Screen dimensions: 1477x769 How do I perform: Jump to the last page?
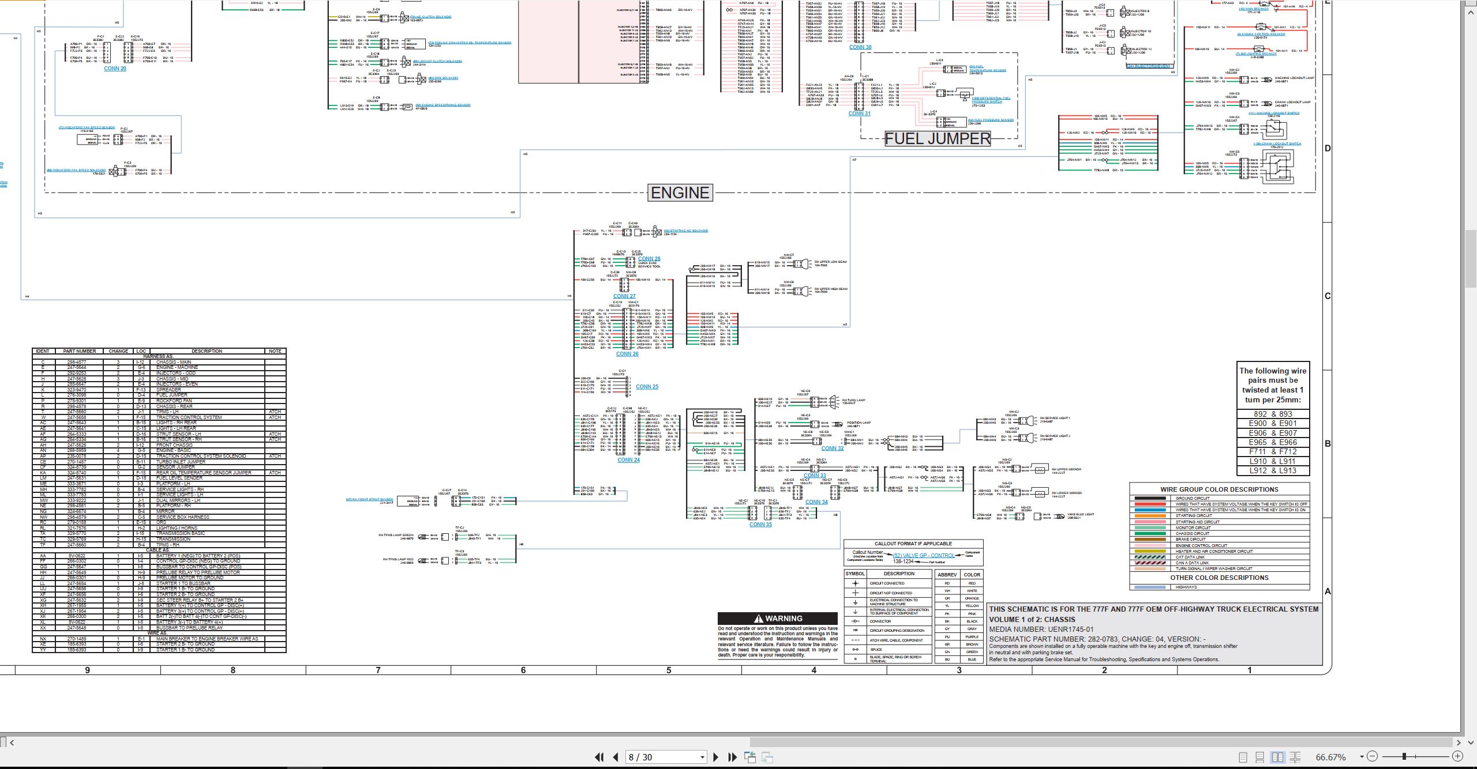[733, 757]
